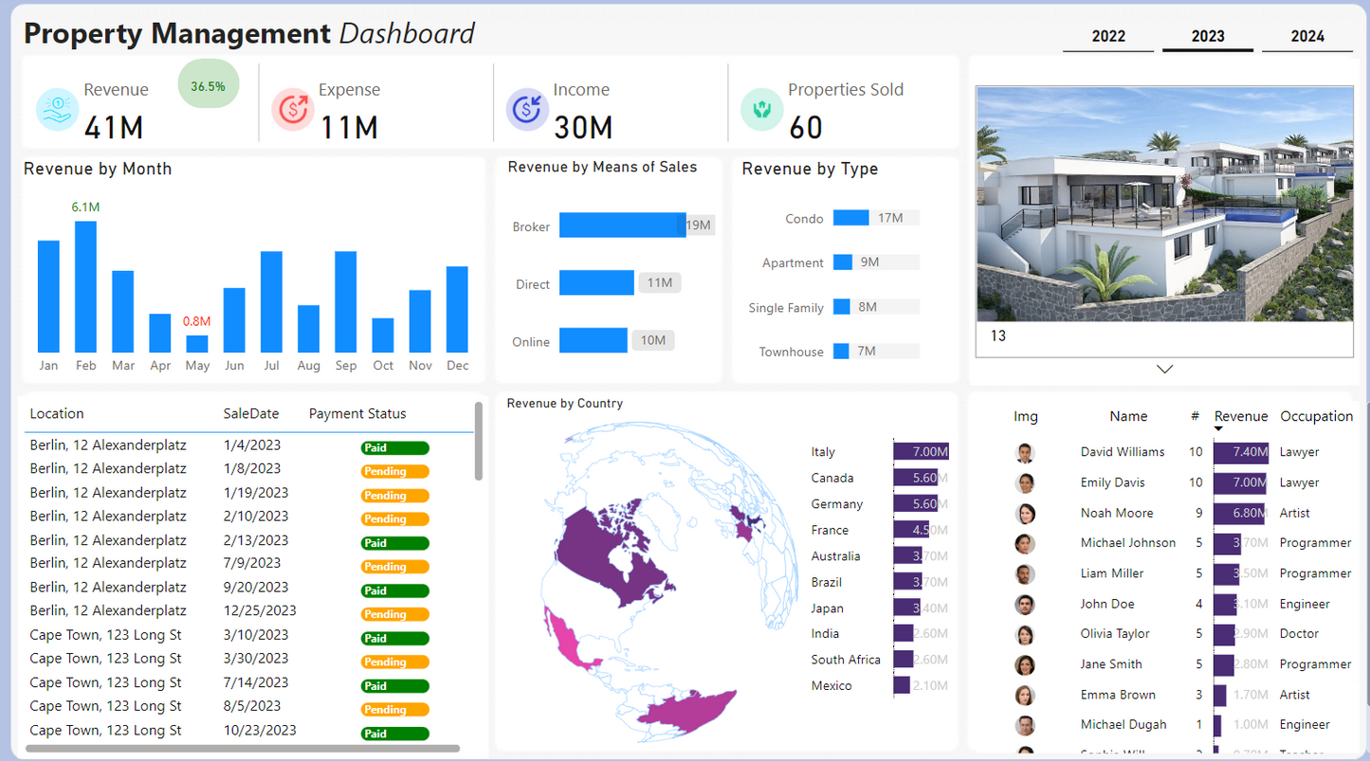Screen dimensions: 1370x761
Task: Click Paid status for 1/4/2023 sale
Action: tap(394, 448)
